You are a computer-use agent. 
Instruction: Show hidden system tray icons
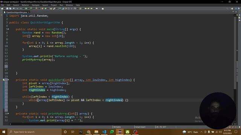click(x=201, y=132)
